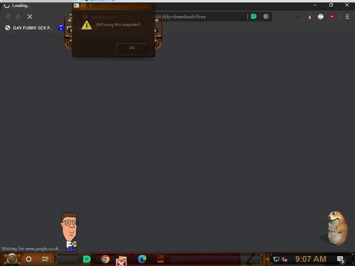This screenshot has height=266, width=355.
Task: Open the orange window app on the taskbar
Action: (x=160, y=259)
